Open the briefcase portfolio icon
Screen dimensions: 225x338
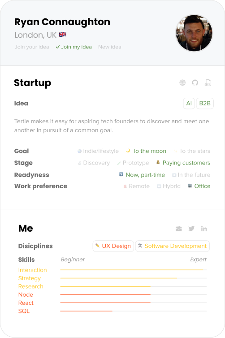(179, 229)
